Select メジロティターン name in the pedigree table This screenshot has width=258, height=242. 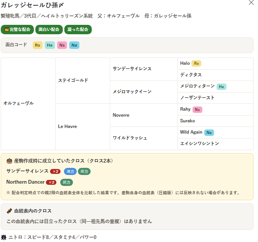point(197,86)
